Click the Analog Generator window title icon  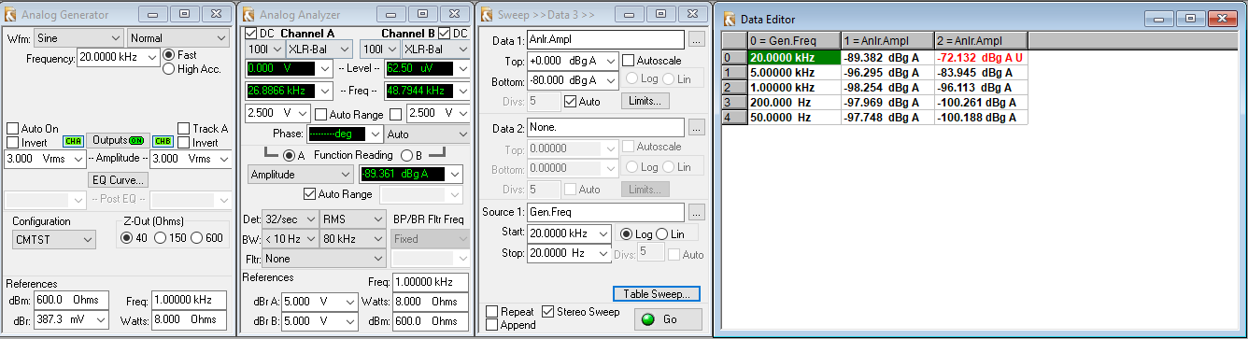click(11, 15)
